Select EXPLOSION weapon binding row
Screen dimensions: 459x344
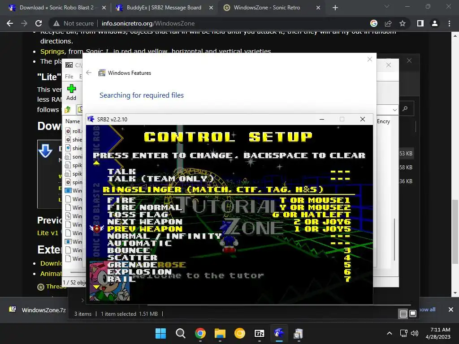pos(228,272)
